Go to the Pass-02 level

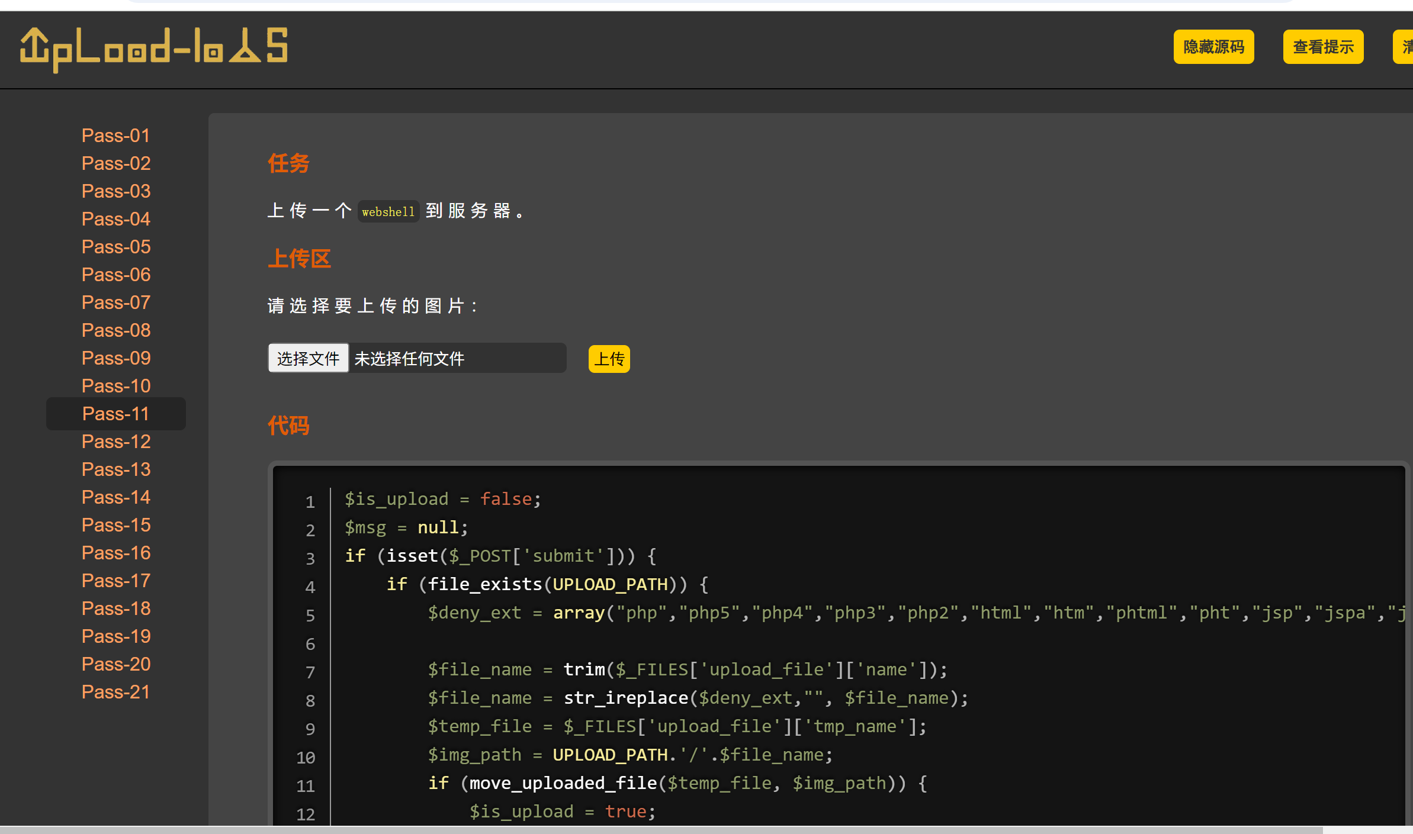point(115,163)
